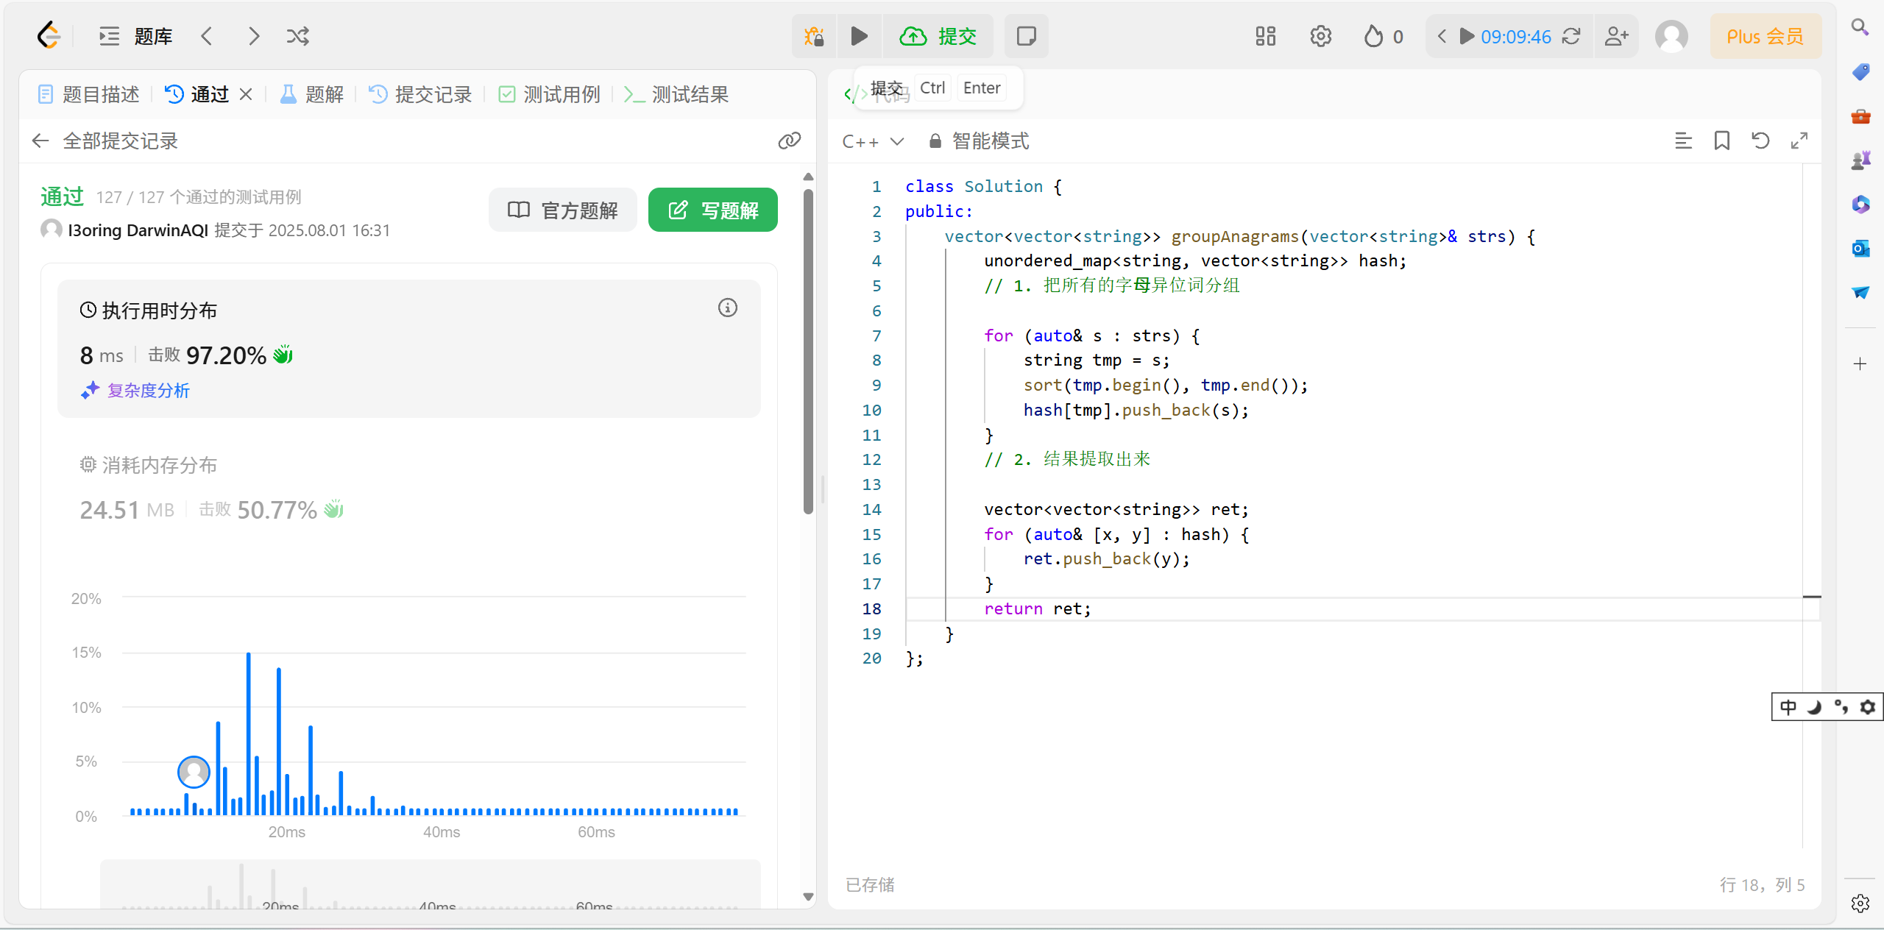Click the sidebar chess figures icon
Screen dimensions: 1884x930
[1860, 160]
